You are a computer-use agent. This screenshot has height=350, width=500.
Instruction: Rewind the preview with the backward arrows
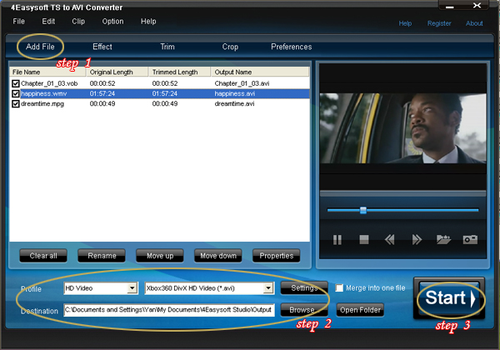click(x=390, y=240)
